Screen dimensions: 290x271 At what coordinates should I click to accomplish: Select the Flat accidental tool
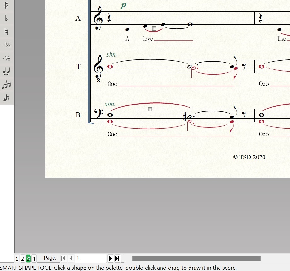point(6,19)
